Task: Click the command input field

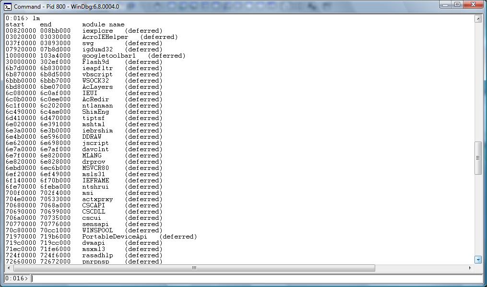Action: click(x=257, y=278)
